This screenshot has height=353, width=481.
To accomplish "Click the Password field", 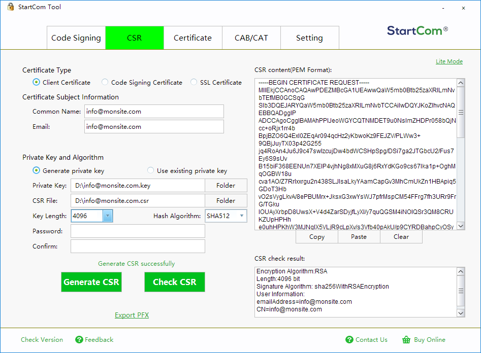I will (138, 231).
